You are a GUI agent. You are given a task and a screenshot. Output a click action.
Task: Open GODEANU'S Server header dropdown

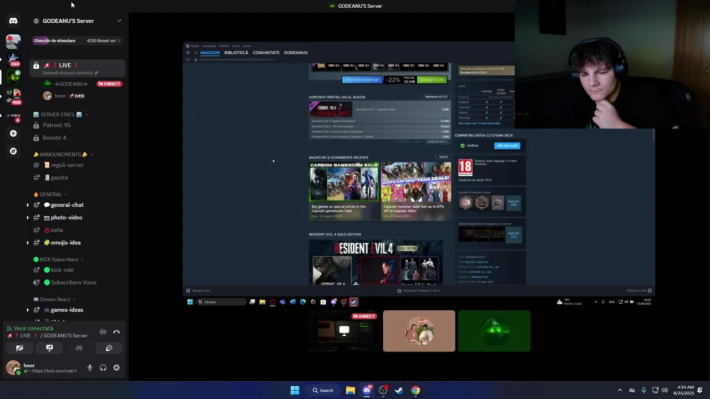(x=77, y=21)
